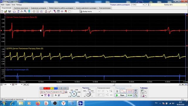Image resolution: width=188 pixels, height=106 pixels.
Task: Click the blank page icon after the flag
Action: [x=69, y=11]
